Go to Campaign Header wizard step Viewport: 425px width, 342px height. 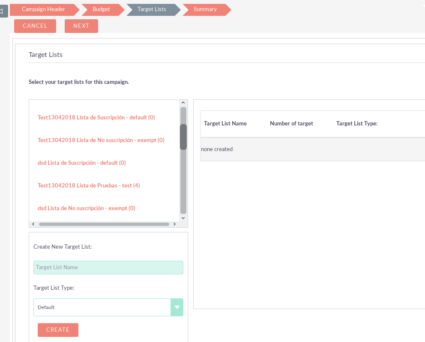(x=43, y=9)
